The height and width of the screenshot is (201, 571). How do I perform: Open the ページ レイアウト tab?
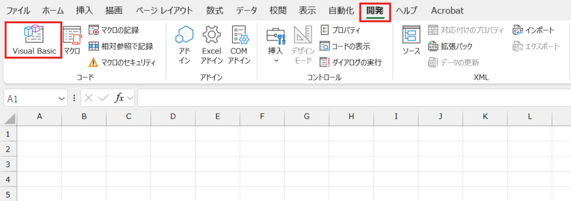(164, 11)
